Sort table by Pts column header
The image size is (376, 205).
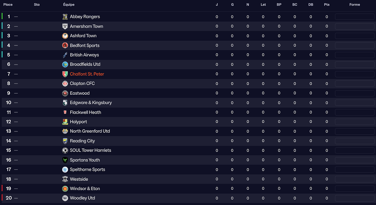[x=326, y=5]
